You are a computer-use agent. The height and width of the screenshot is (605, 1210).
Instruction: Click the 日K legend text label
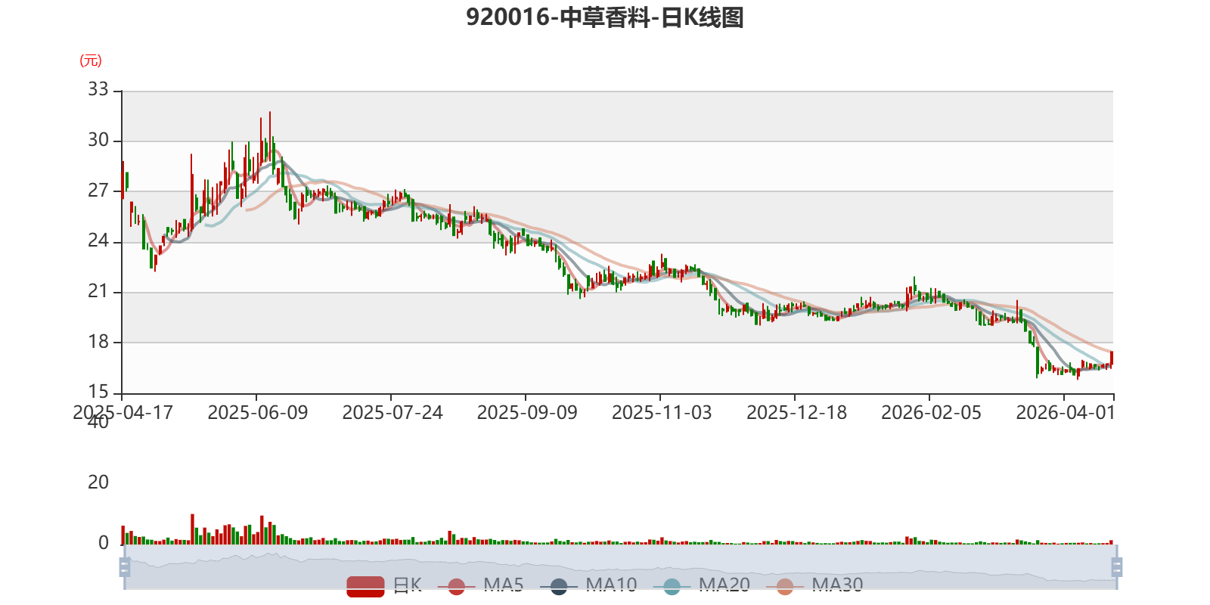[407, 585]
